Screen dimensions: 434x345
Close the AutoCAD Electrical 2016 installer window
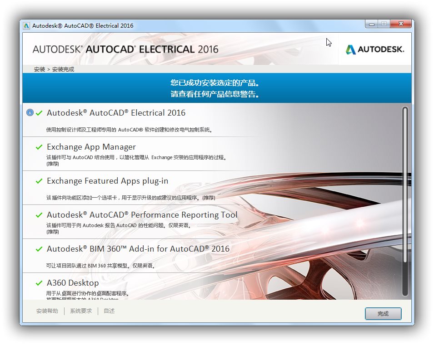click(400, 24)
